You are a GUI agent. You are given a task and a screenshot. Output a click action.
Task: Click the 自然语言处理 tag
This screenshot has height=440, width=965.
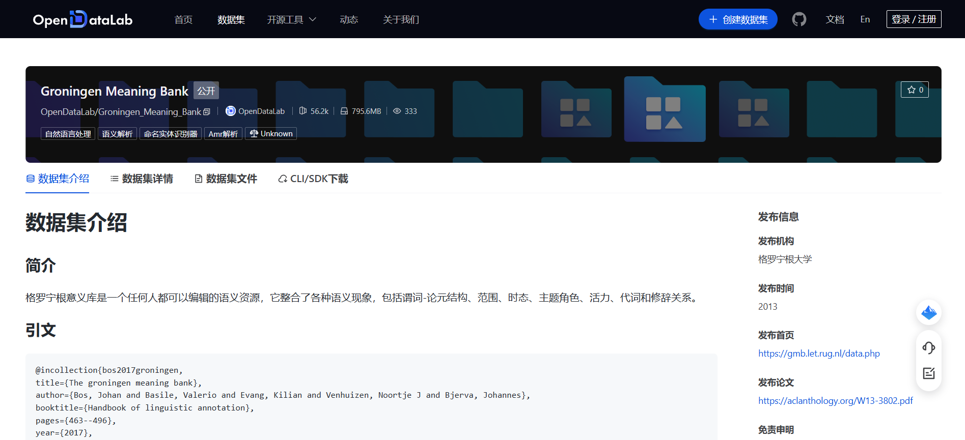coord(68,134)
